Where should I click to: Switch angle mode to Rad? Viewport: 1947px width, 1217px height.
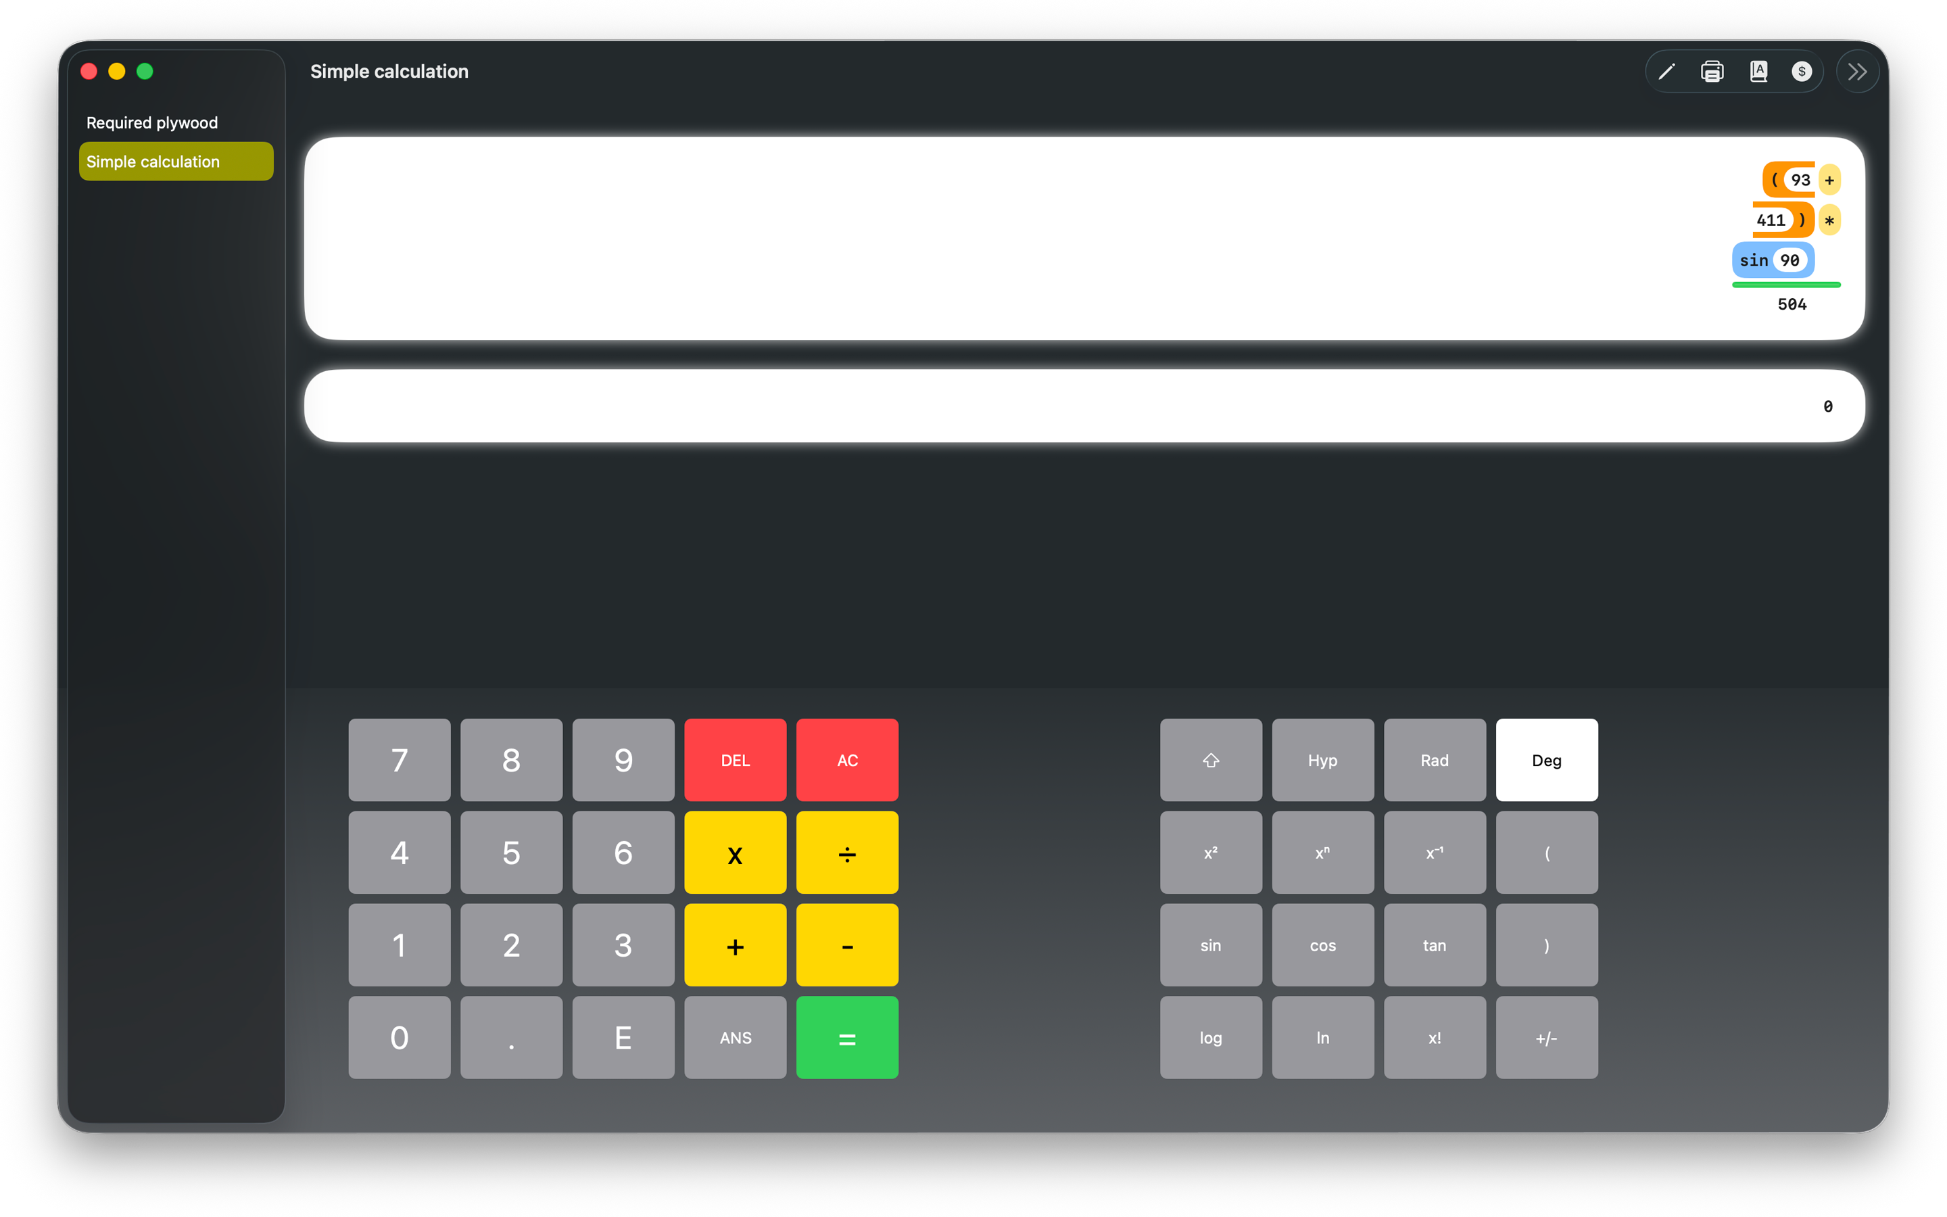point(1434,760)
